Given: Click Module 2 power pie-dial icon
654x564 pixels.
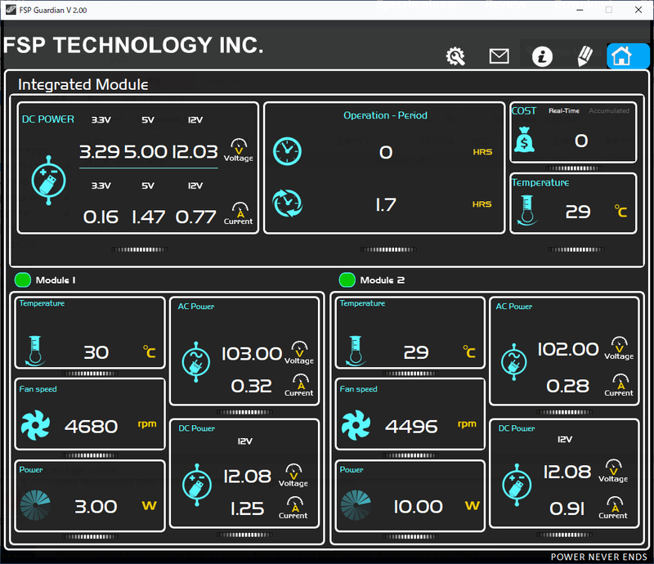Looking at the screenshot, I should pyautogui.click(x=356, y=505).
